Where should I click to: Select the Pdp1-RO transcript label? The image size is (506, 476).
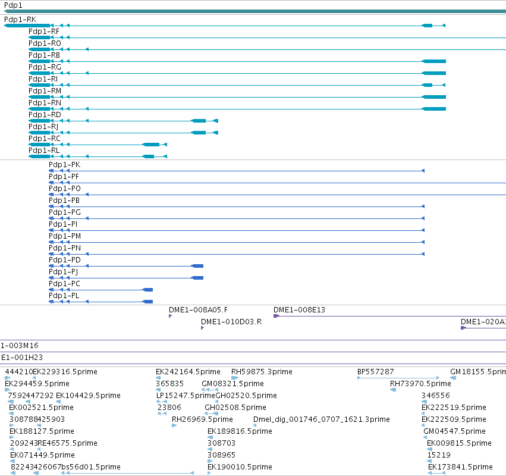(45, 43)
